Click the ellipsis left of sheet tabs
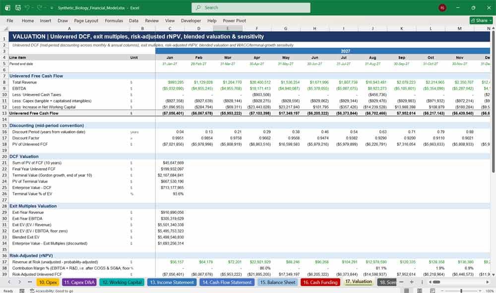The image size is (496, 293). [x=30, y=282]
